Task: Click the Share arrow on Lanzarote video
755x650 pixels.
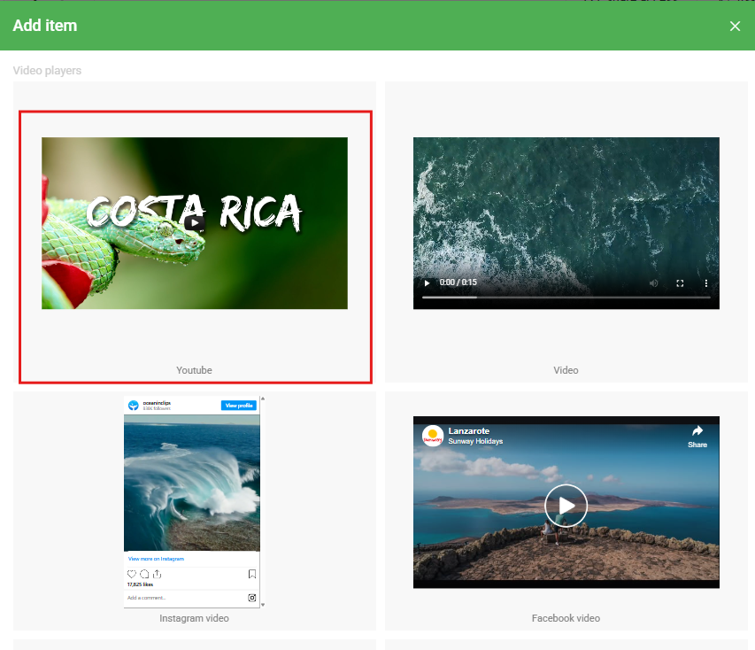Action: [697, 436]
